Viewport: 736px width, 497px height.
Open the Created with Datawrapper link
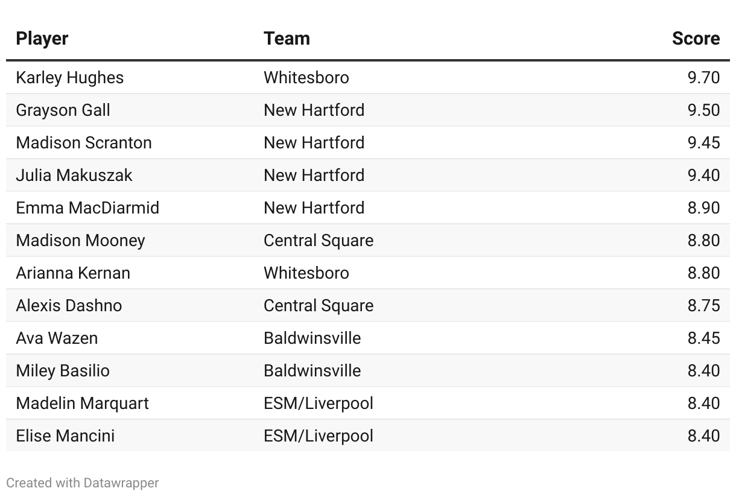click(x=83, y=483)
